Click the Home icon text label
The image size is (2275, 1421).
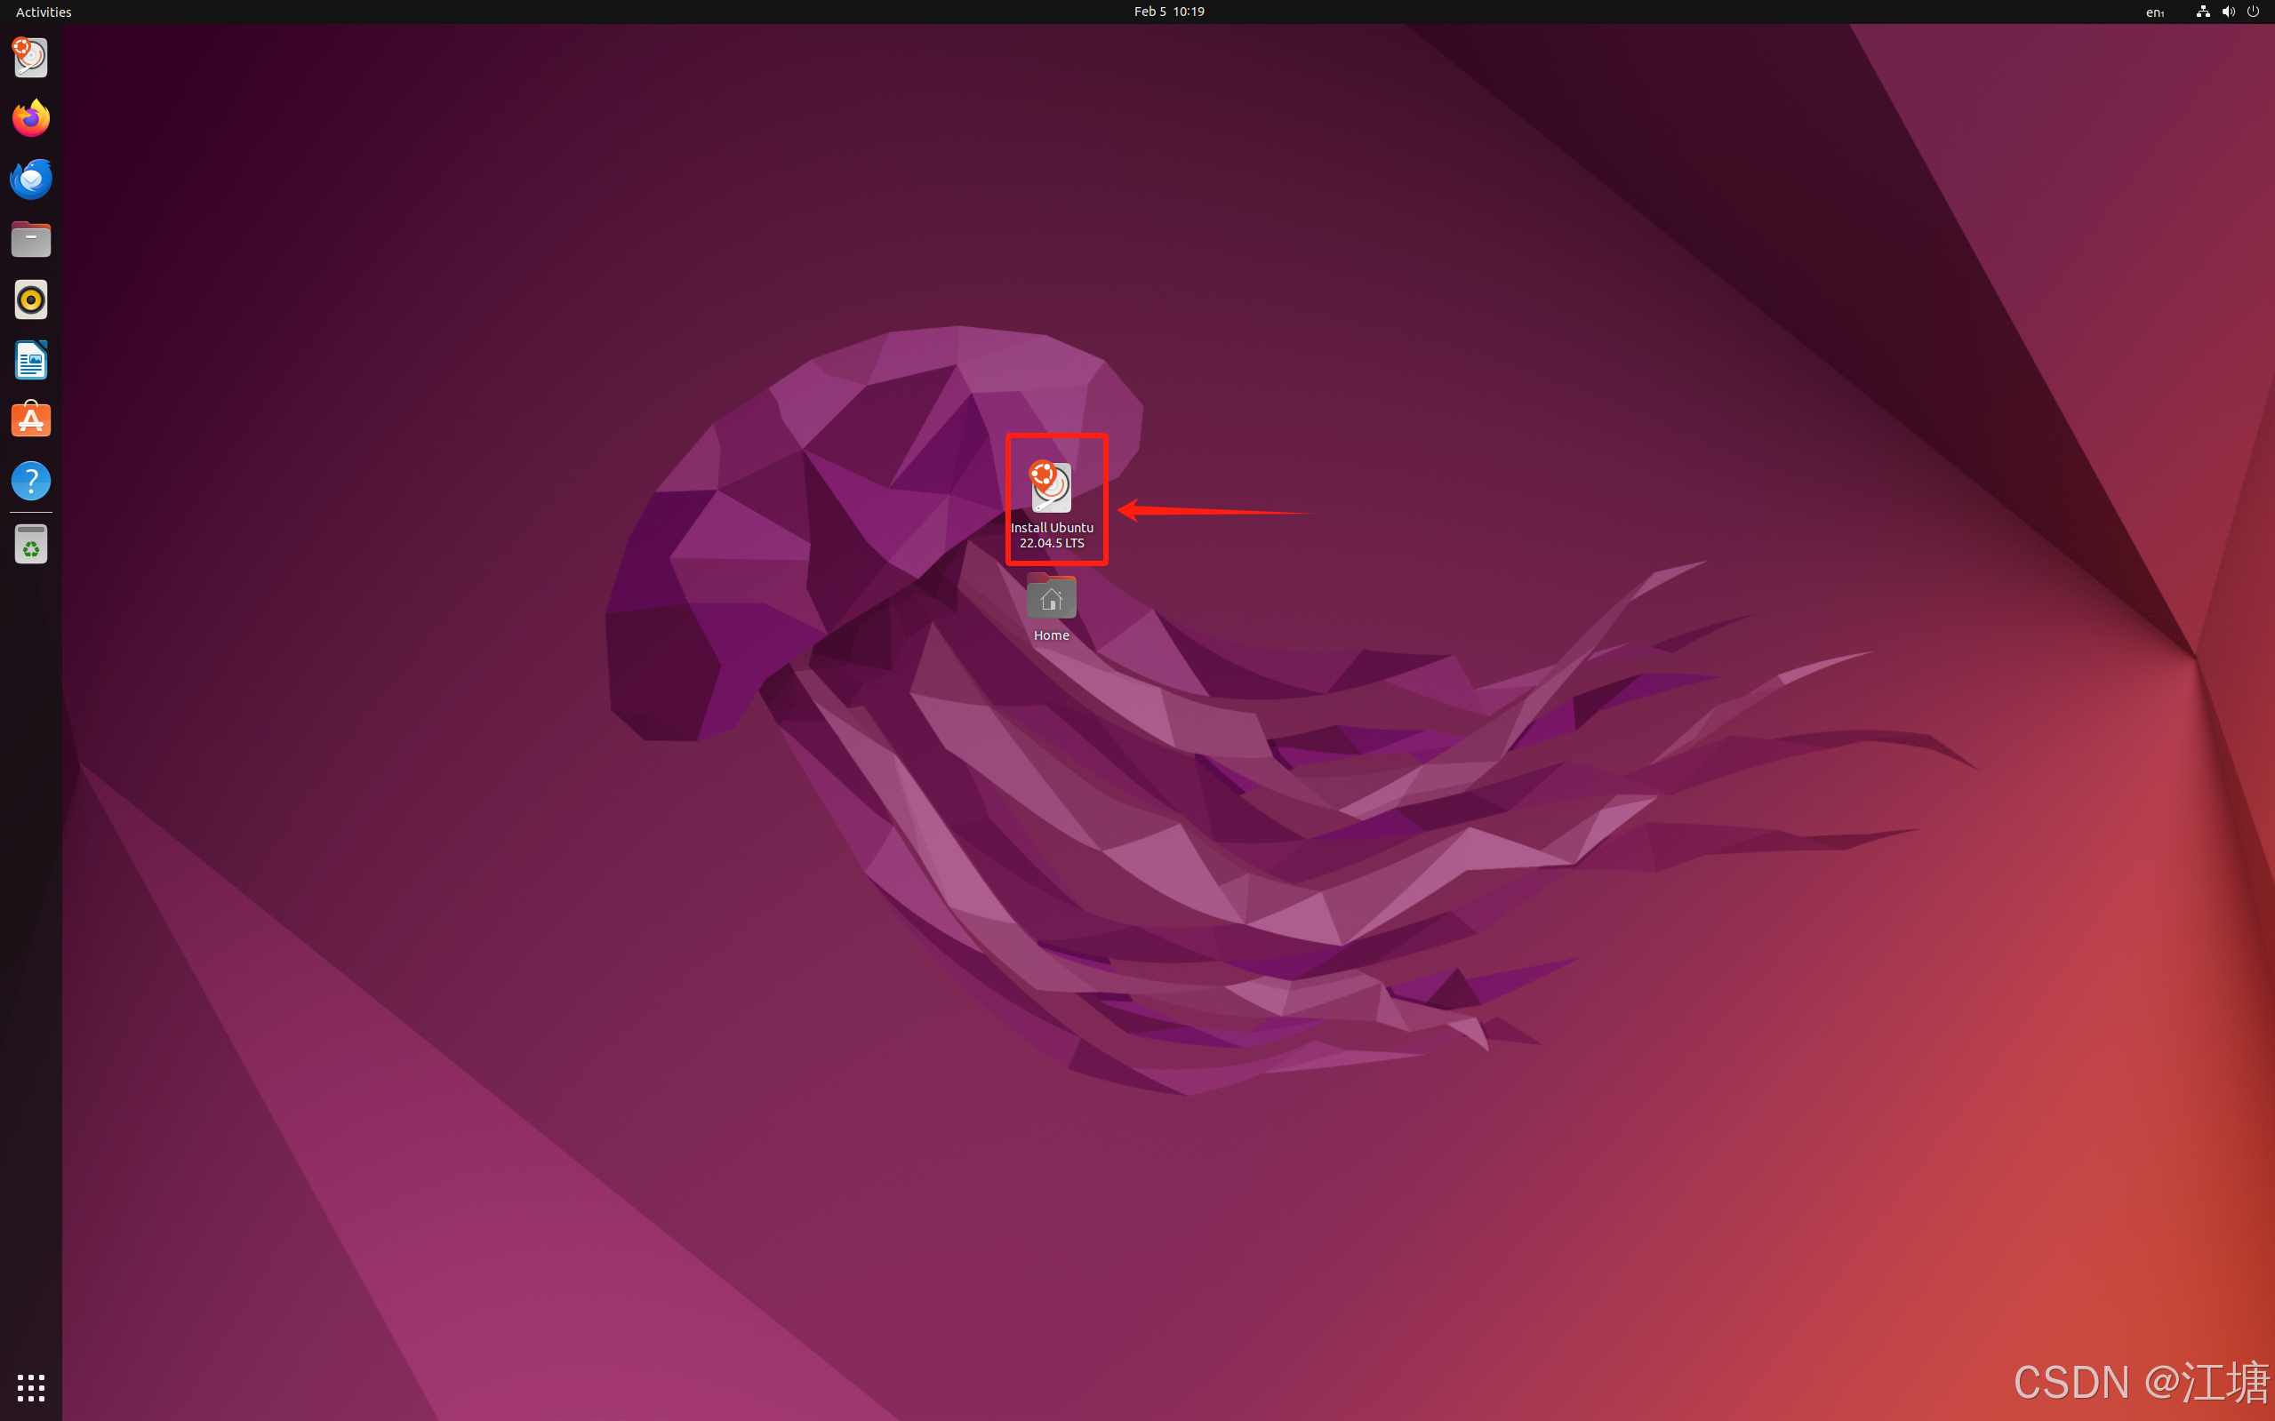(1051, 635)
